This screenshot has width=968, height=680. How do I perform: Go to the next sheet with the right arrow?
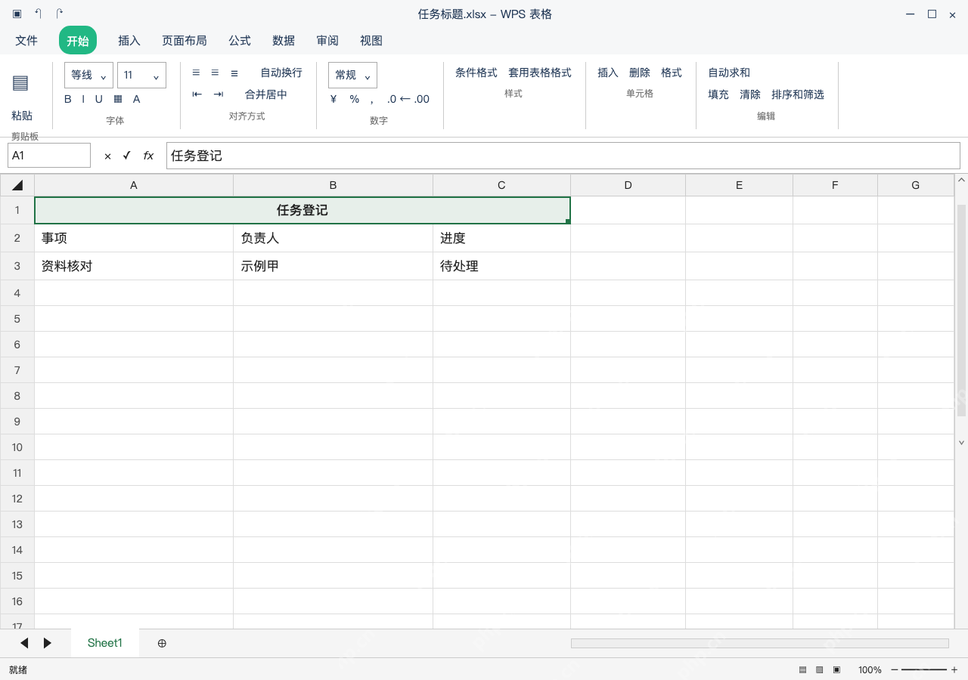pos(47,643)
